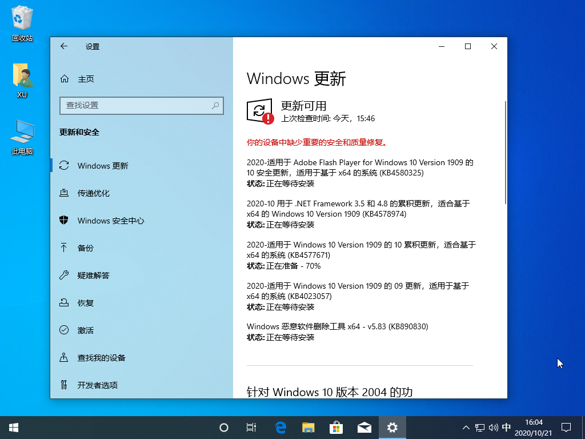Open Microsoft Edge from the taskbar
This screenshot has height=439, width=585.
pos(280,428)
